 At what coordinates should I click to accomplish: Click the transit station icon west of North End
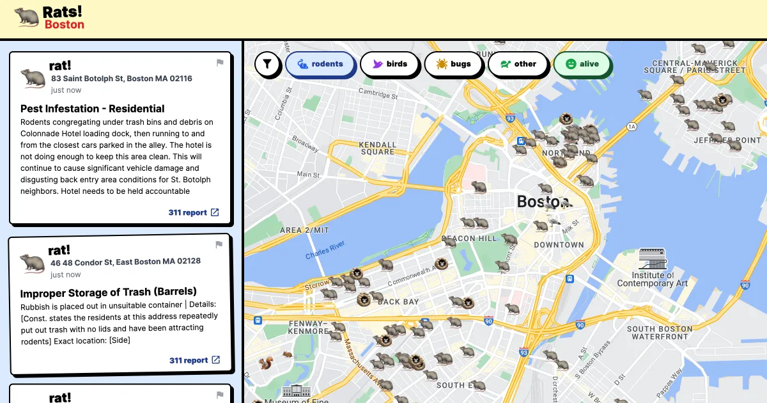coord(522,141)
